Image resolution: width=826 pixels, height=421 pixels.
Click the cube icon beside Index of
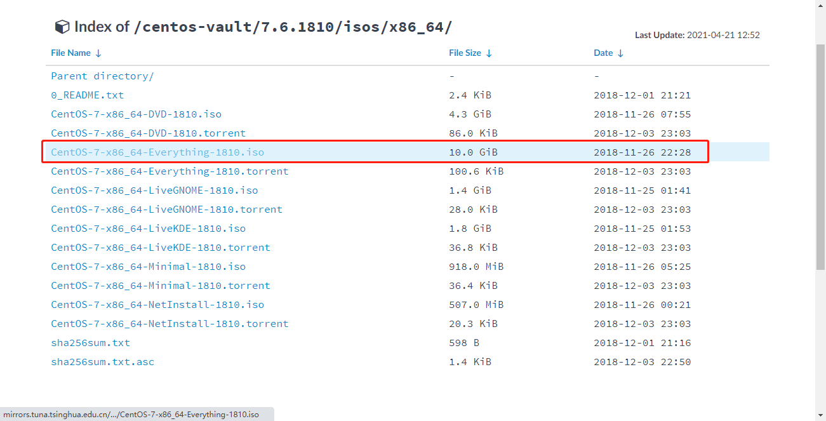pos(62,27)
